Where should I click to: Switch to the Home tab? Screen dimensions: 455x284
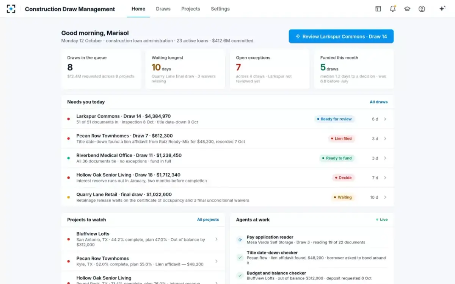pyautogui.click(x=138, y=9)
